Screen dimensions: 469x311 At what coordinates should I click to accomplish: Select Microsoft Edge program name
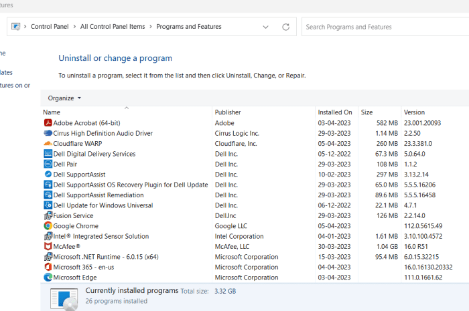pos(75,278)
